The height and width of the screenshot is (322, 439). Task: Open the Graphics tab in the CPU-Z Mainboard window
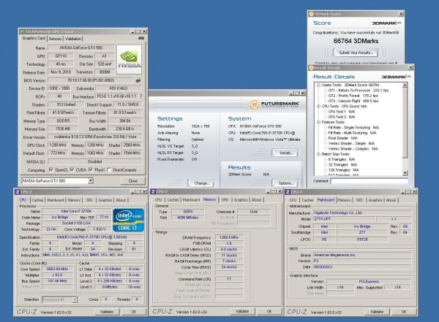[375, 200]
